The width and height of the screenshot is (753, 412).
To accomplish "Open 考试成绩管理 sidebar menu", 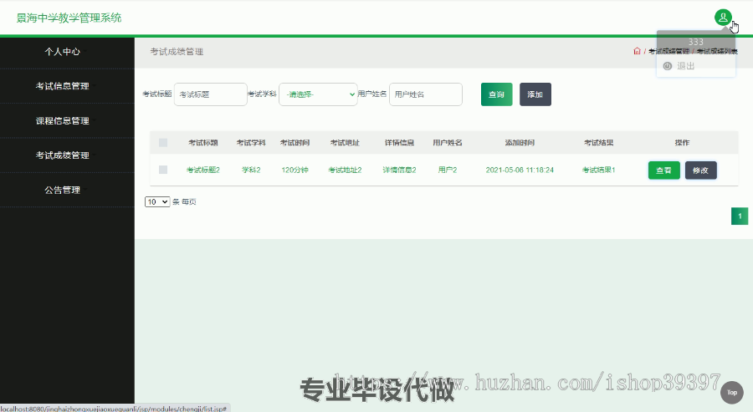I will [63, 155].
